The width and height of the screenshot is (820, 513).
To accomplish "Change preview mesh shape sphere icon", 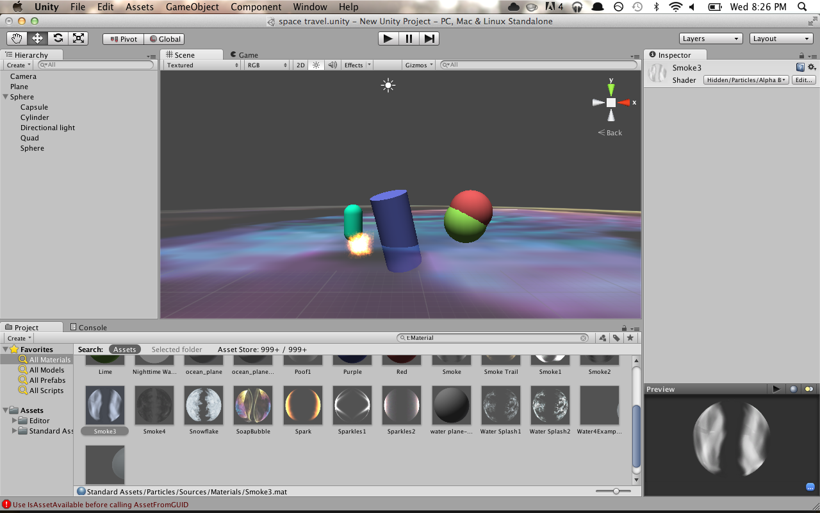I will pyautogui.click(x=794, y=389).
